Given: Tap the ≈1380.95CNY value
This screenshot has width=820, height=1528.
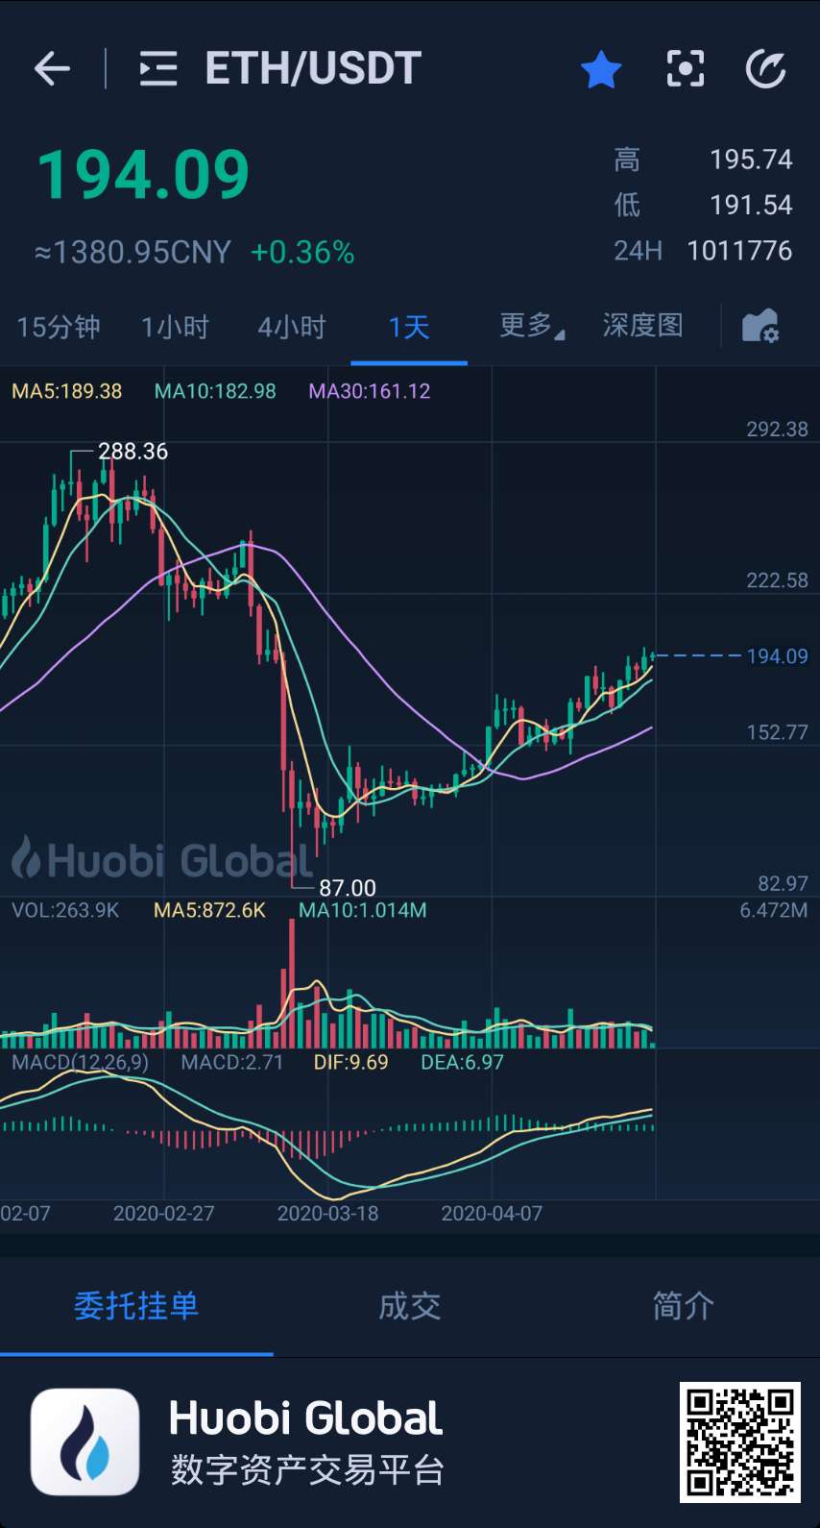Looking at the screenshot, I should [x=133, y=253].
